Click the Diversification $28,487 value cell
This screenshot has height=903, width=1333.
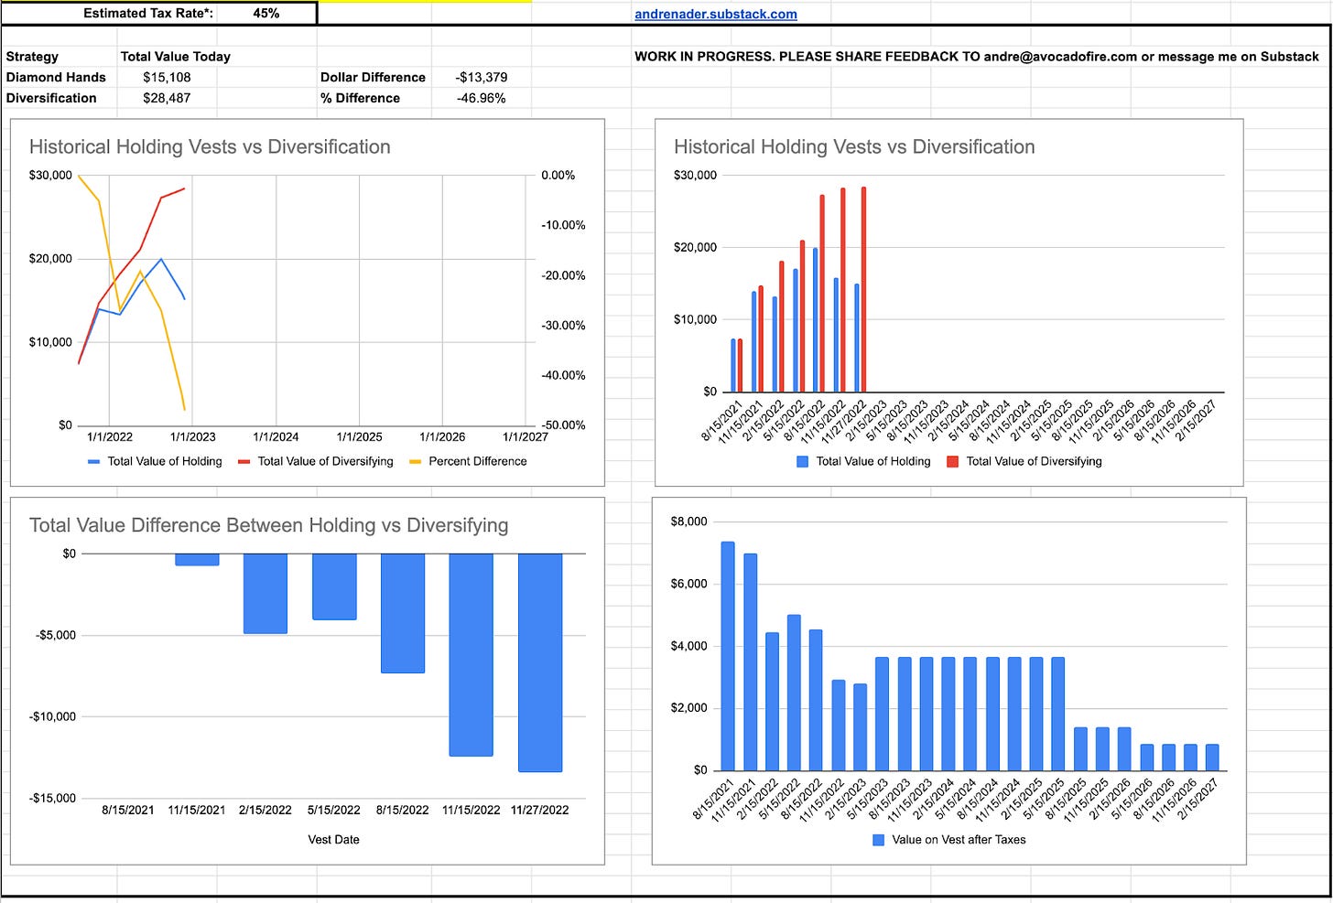click(x=167, y=98)
